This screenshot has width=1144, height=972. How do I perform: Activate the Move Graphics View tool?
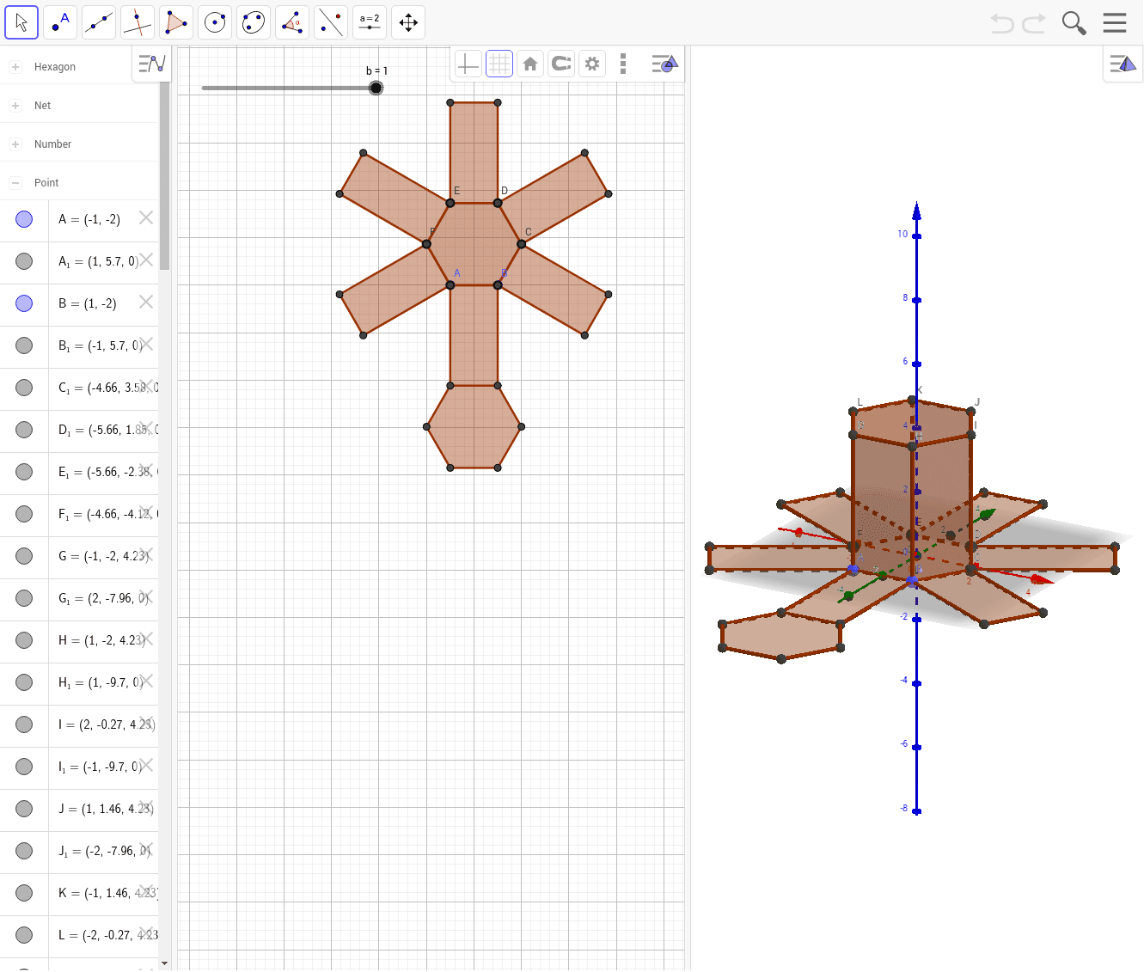tap(408, 22)
